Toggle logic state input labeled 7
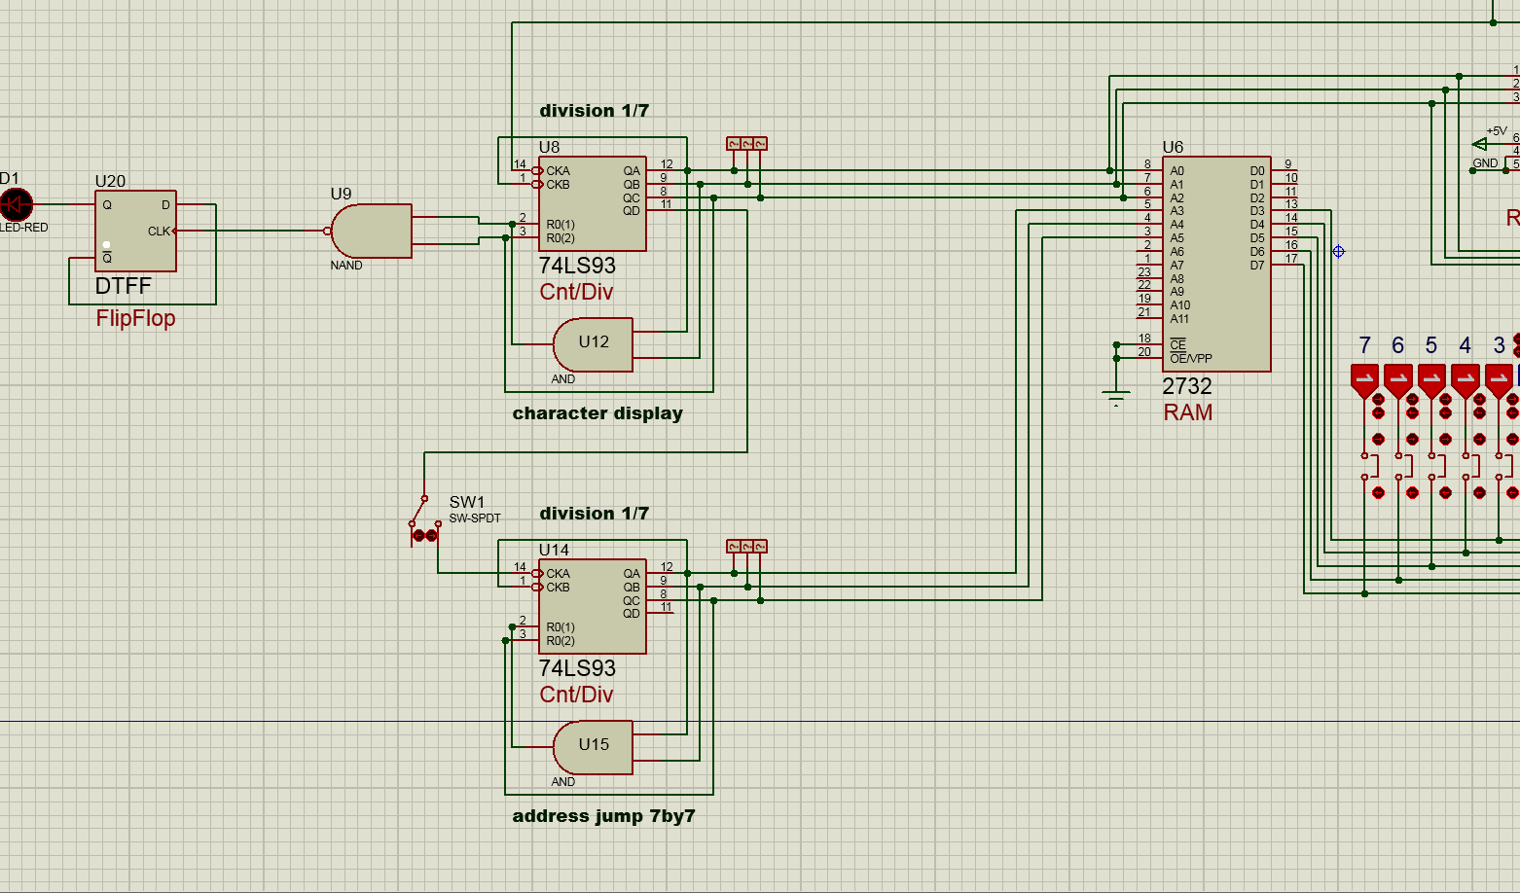 click(1364, 381)
